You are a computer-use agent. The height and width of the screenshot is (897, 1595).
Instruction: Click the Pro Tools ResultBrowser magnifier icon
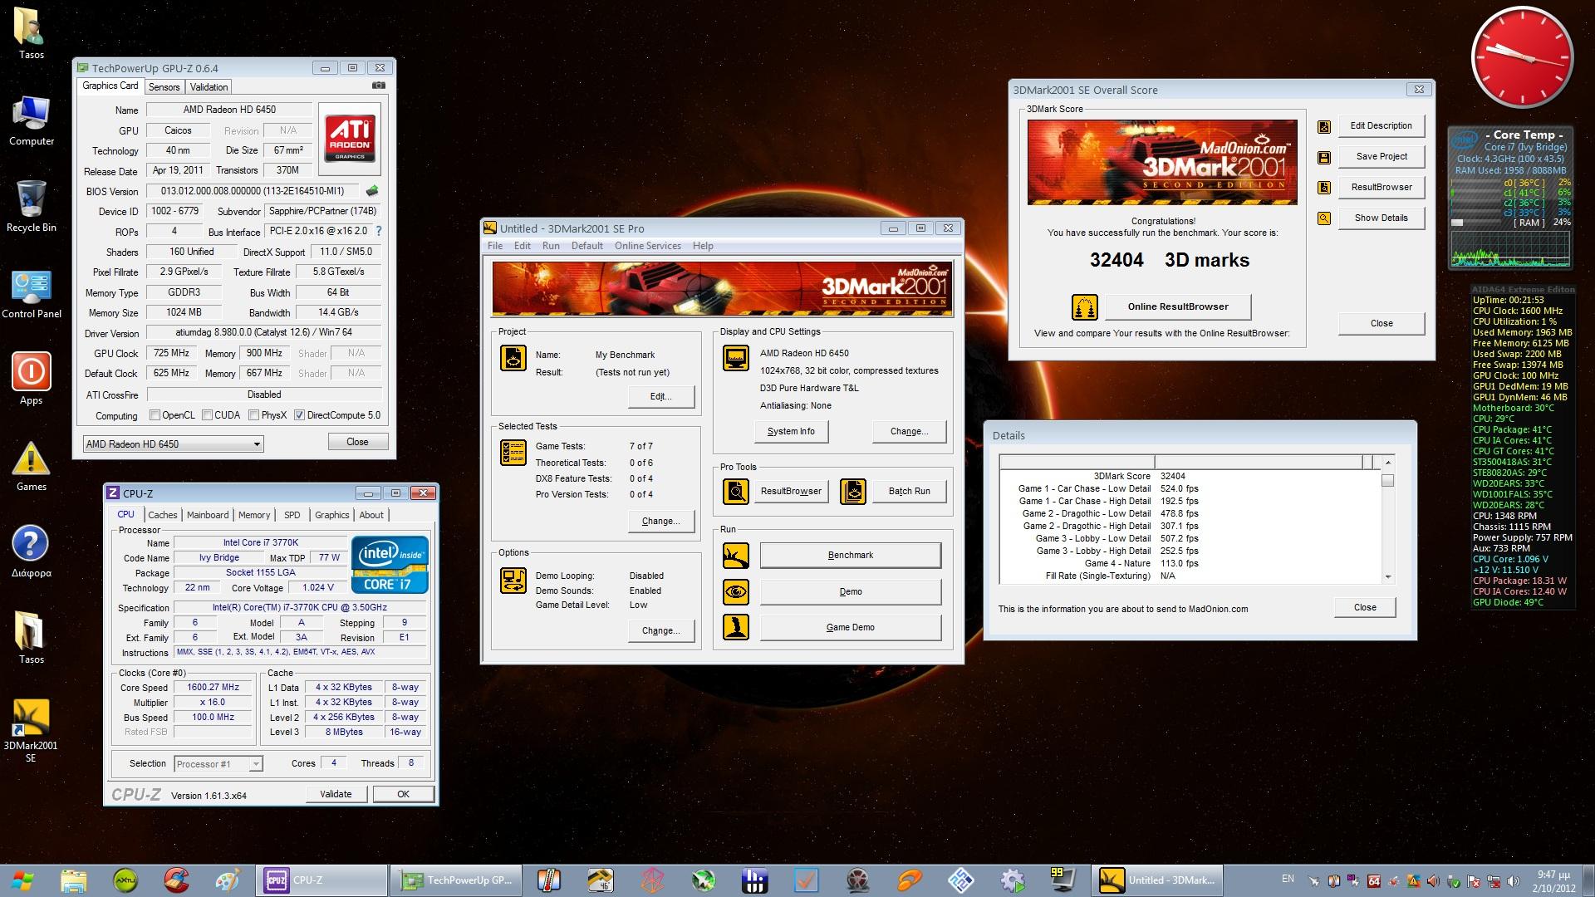pos(736,492)
